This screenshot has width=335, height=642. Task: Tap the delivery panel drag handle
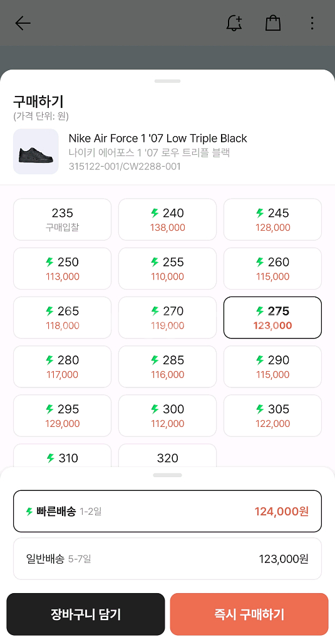coord(167,475)
